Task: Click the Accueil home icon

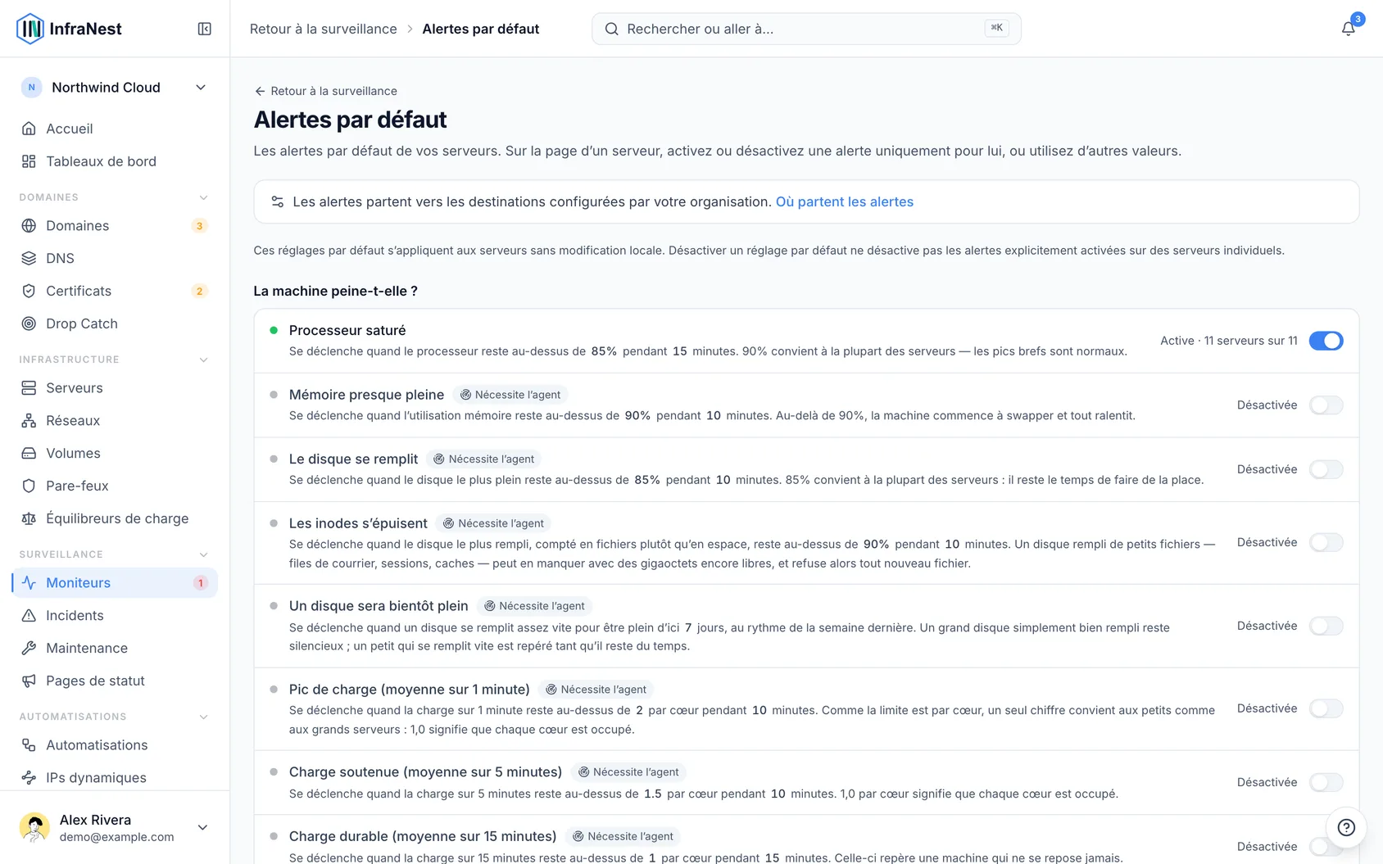Action: click(29, 129)
